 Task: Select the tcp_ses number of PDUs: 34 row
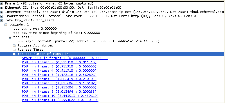coord(112,54)
